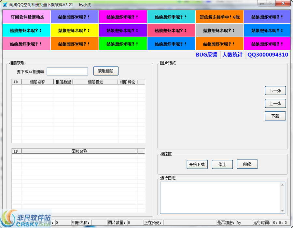
Task: Click the 正在预览 status bar field
Action: click(189, 222)
